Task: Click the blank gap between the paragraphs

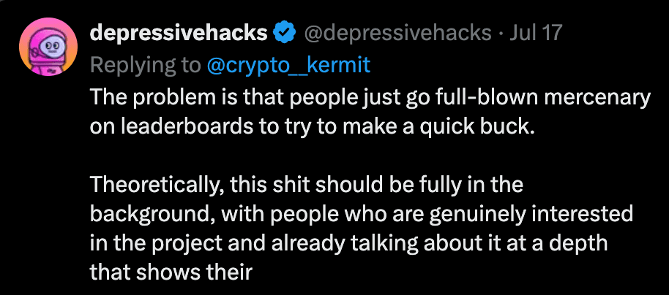Action: pos(370,157)
